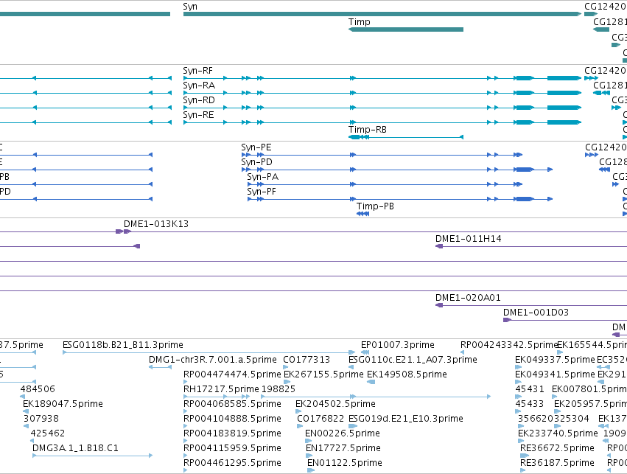
Task: Click ESG0118b.B21_B11.3prime feature
Action: [209, 352]
